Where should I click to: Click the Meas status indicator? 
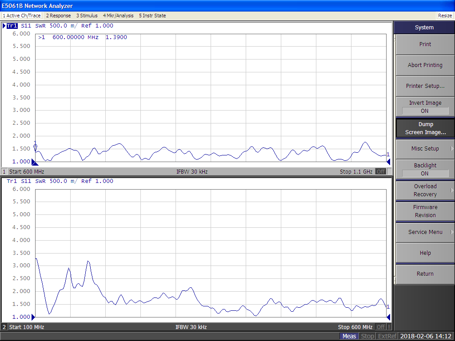349,336
